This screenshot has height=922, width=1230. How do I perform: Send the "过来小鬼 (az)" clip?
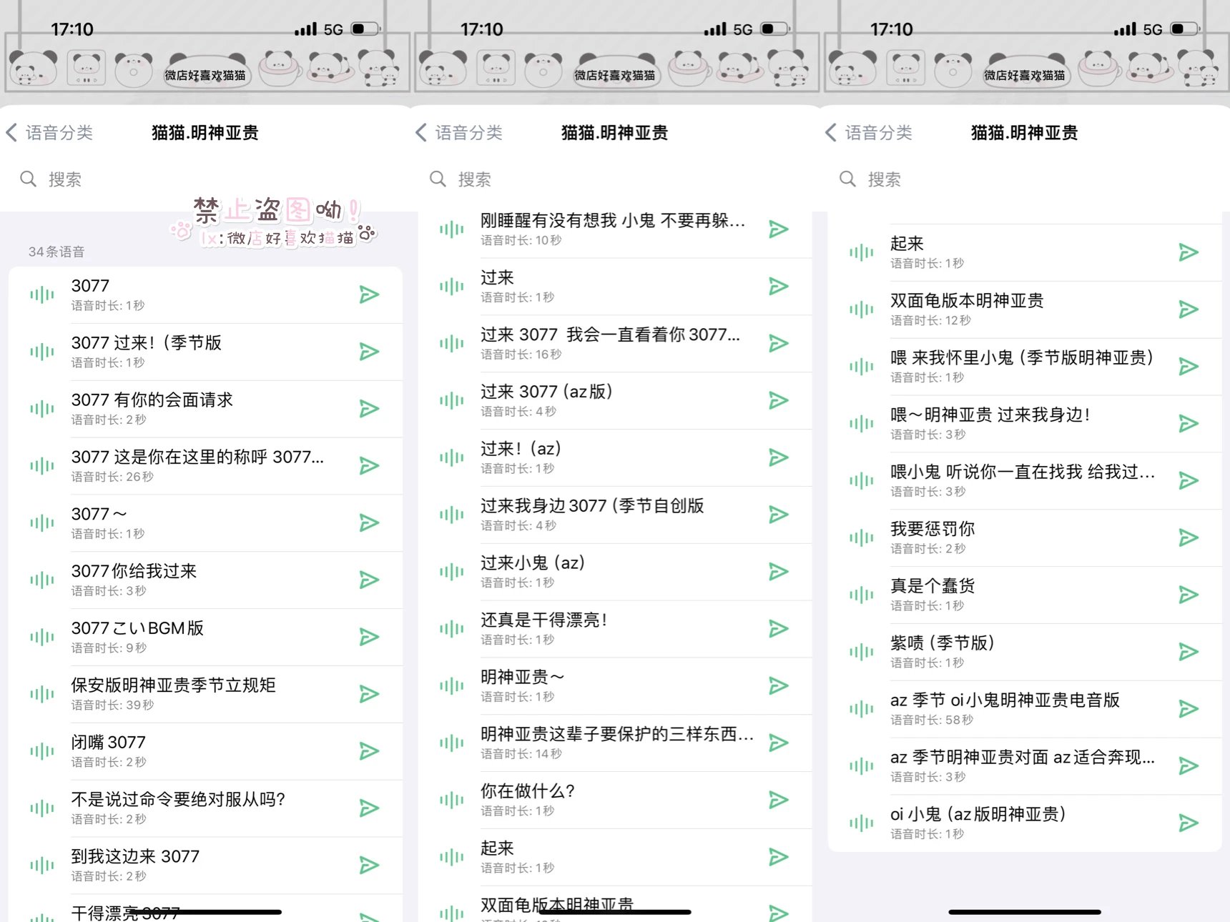coord(778,572)
